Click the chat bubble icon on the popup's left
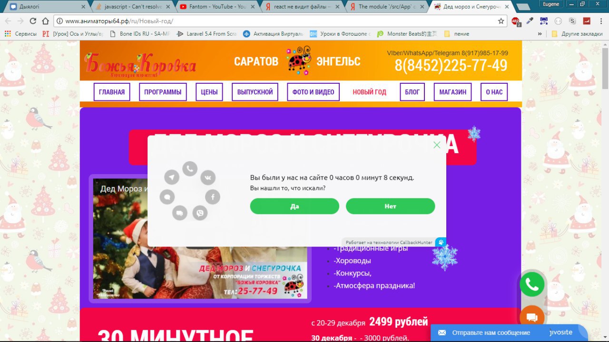 pos(167,196)
